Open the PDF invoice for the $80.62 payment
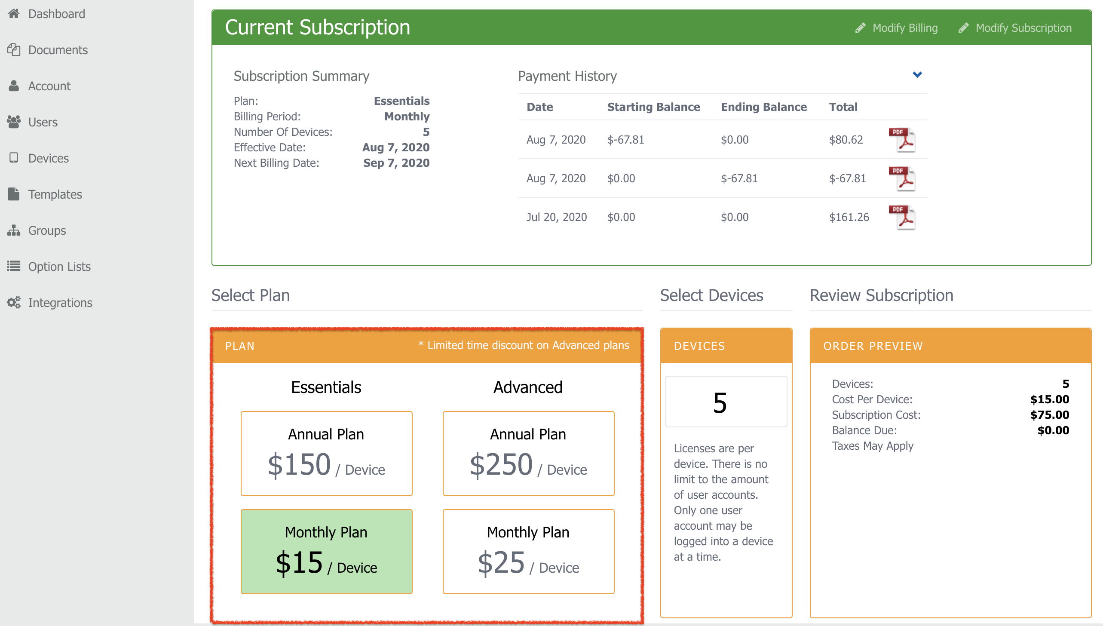Screen dimensions: 1103x626 (x=901, y=139)
